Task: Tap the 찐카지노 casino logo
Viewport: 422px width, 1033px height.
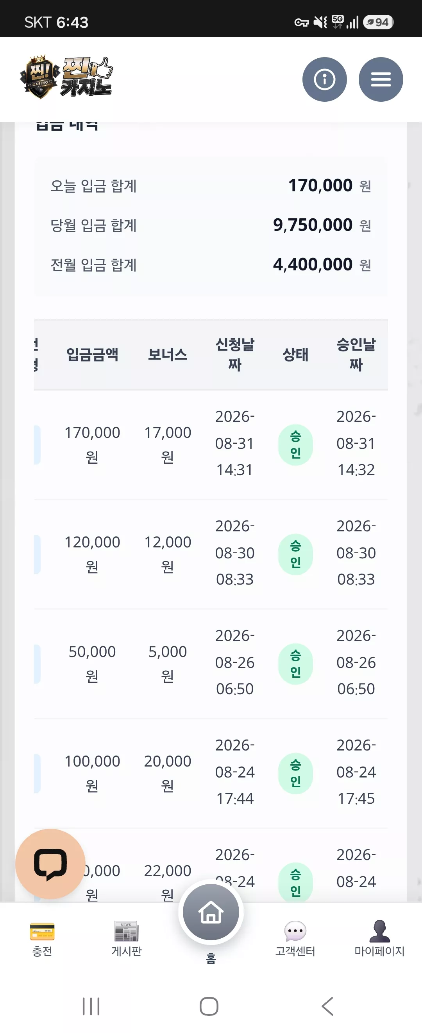Action: 66,77
